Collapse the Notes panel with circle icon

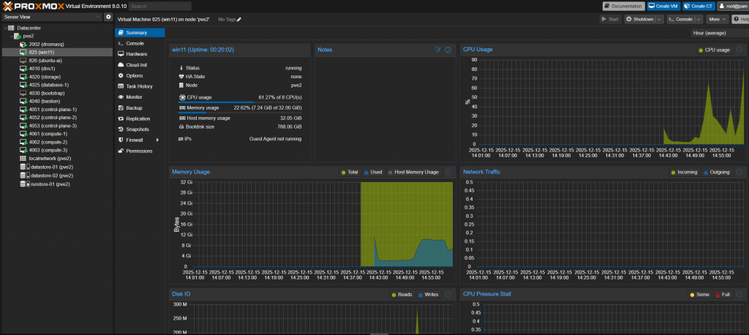(x=448, y=50)
